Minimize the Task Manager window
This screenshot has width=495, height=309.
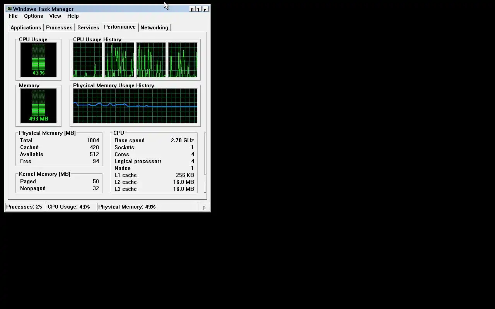pos(192,9)
